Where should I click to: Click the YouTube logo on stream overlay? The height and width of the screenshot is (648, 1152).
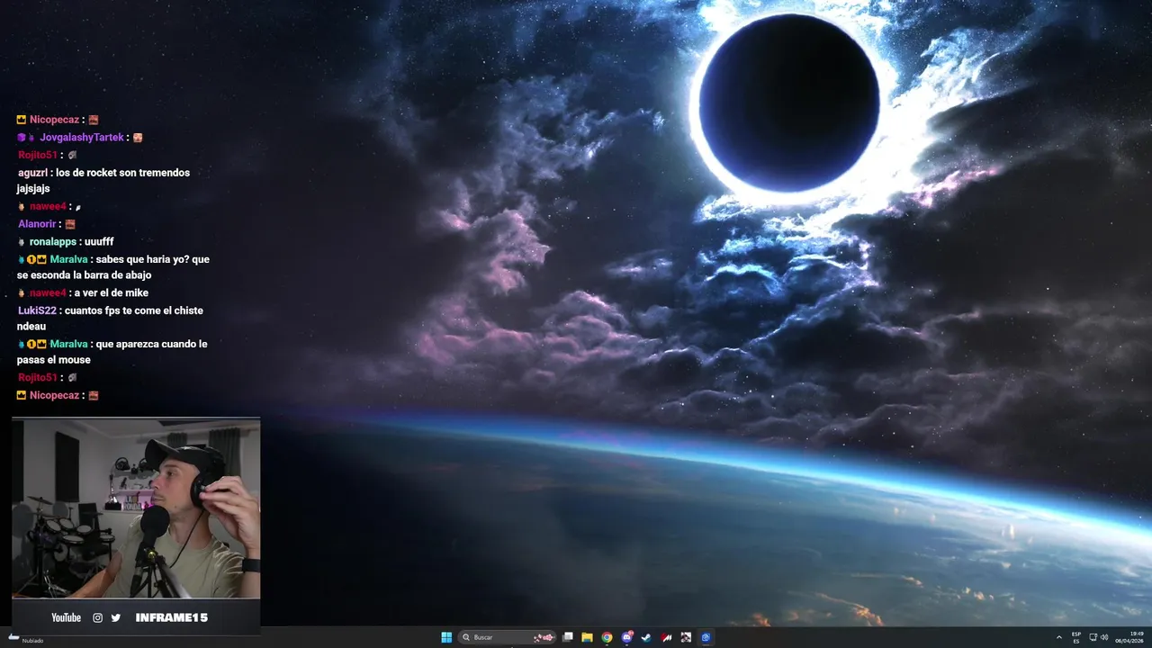coord(67,617)
